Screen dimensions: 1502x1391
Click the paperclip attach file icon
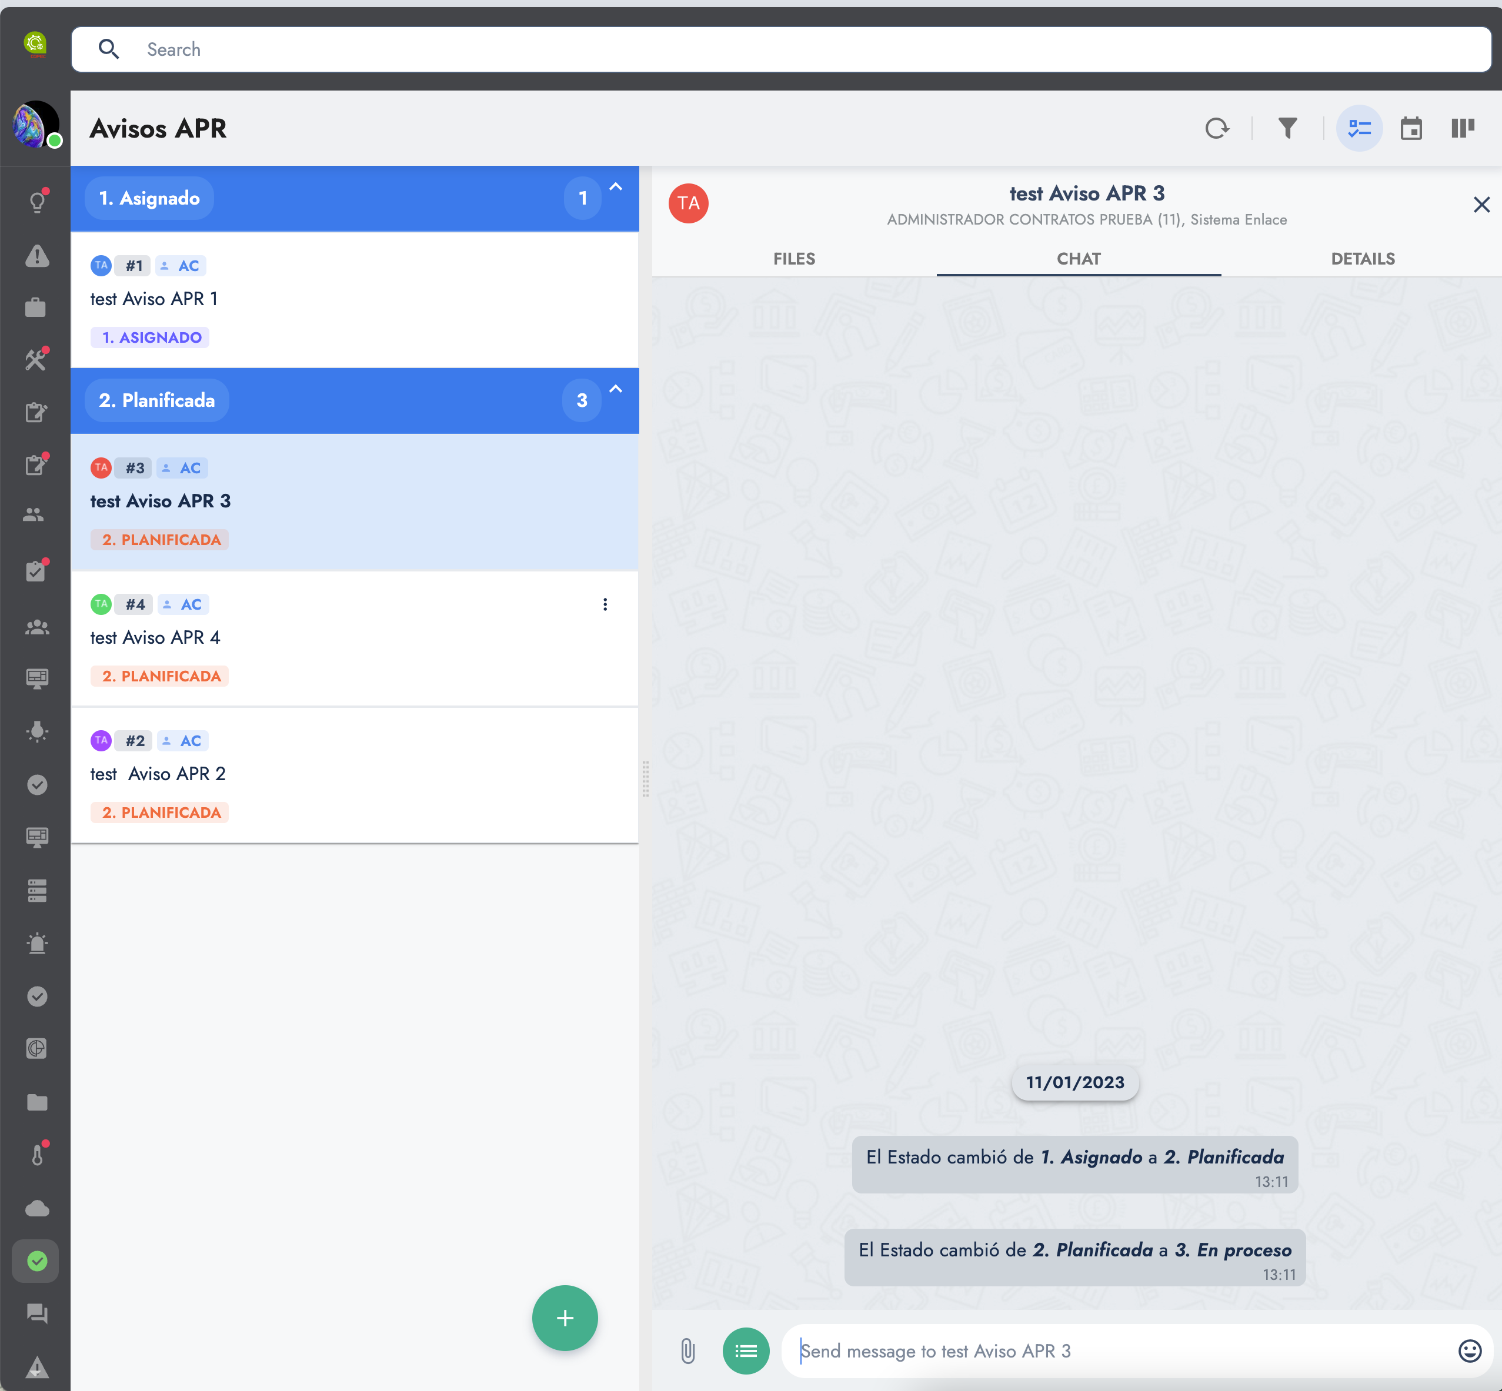pos(687,1351)
